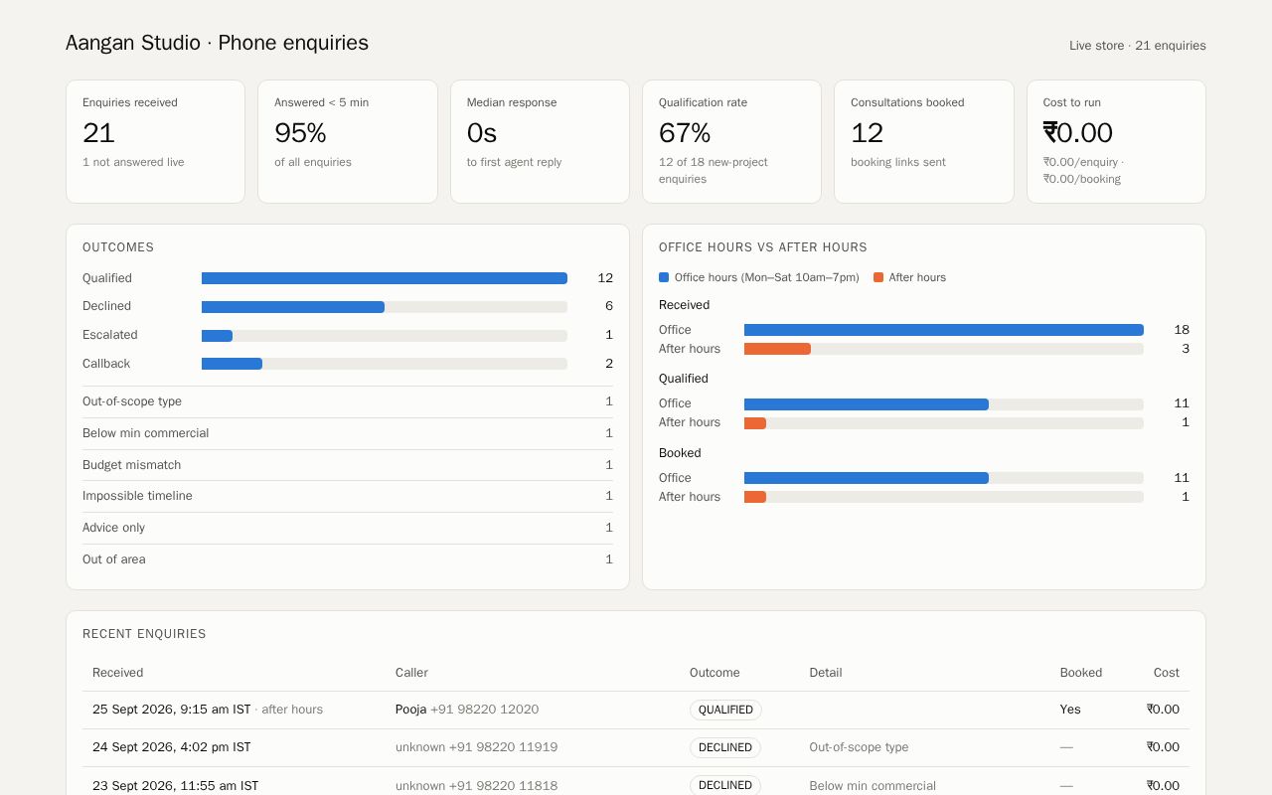Screen dimensions: 1272x795
Task: Click the Cost column header
Action: click(1167, 673)
